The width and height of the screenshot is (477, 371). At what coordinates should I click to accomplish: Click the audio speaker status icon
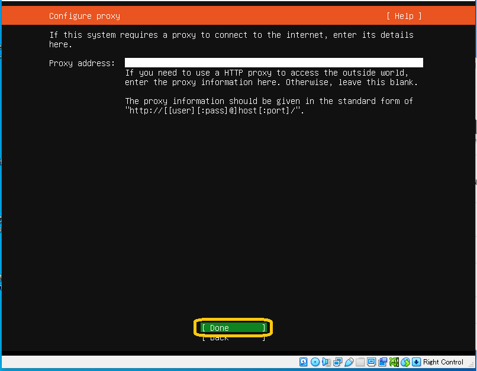coord(327,362)
